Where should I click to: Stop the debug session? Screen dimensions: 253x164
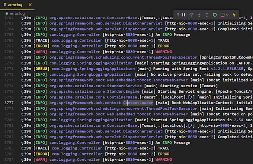222,15
